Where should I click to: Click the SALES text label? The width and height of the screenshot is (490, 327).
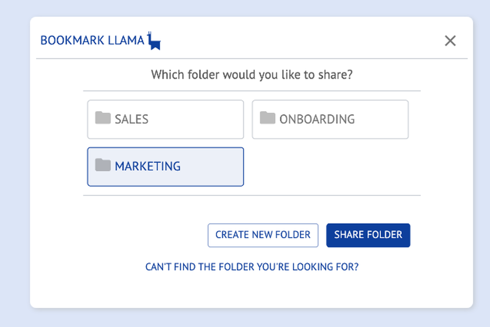pos(131,119)
